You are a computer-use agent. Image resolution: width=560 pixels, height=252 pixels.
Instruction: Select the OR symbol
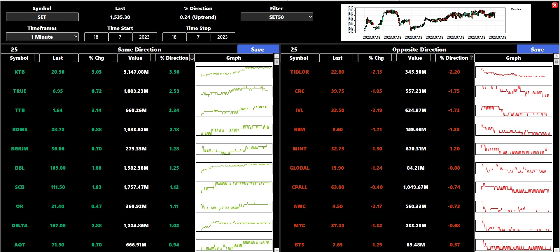click(20, 206)
